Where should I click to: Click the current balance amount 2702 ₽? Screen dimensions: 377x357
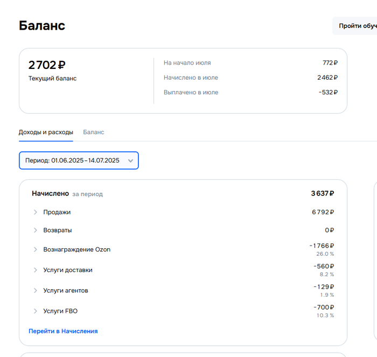[x=47, y=65]
